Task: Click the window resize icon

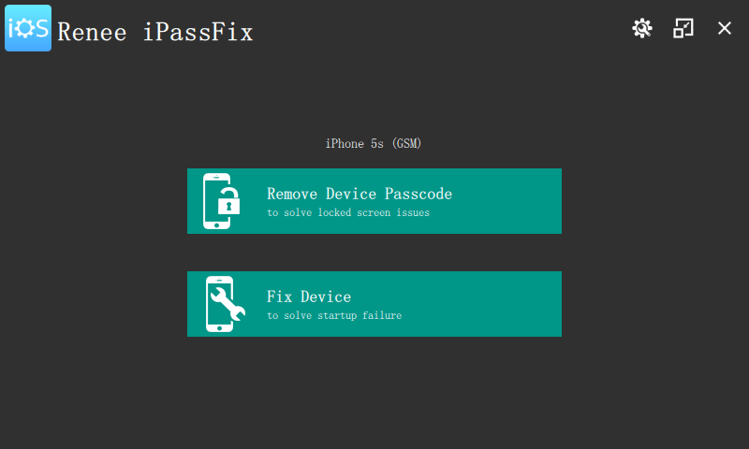Action: tap(683, 28)
